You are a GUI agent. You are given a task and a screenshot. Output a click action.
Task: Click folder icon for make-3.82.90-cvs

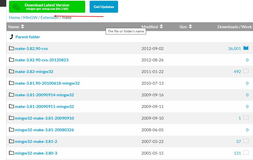tap(11, 48)
